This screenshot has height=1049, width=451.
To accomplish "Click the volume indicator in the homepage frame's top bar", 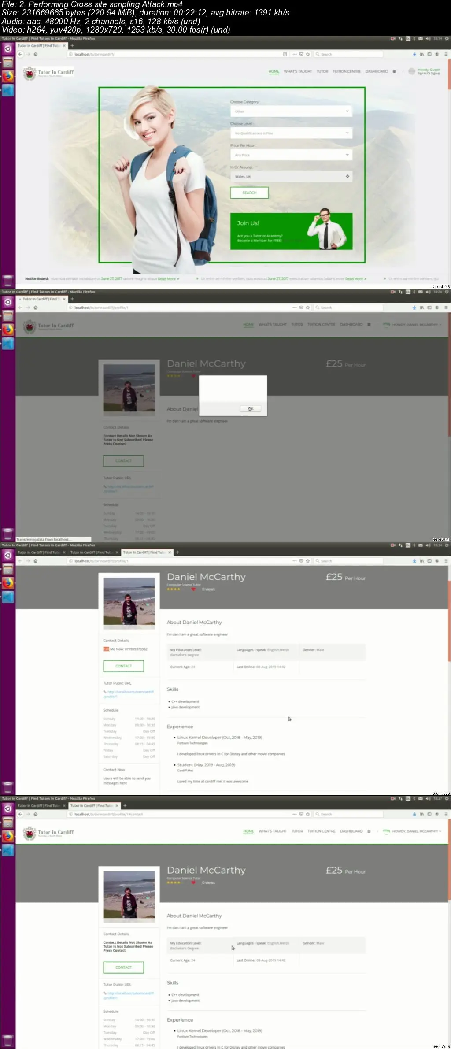I will pos(428,39).
